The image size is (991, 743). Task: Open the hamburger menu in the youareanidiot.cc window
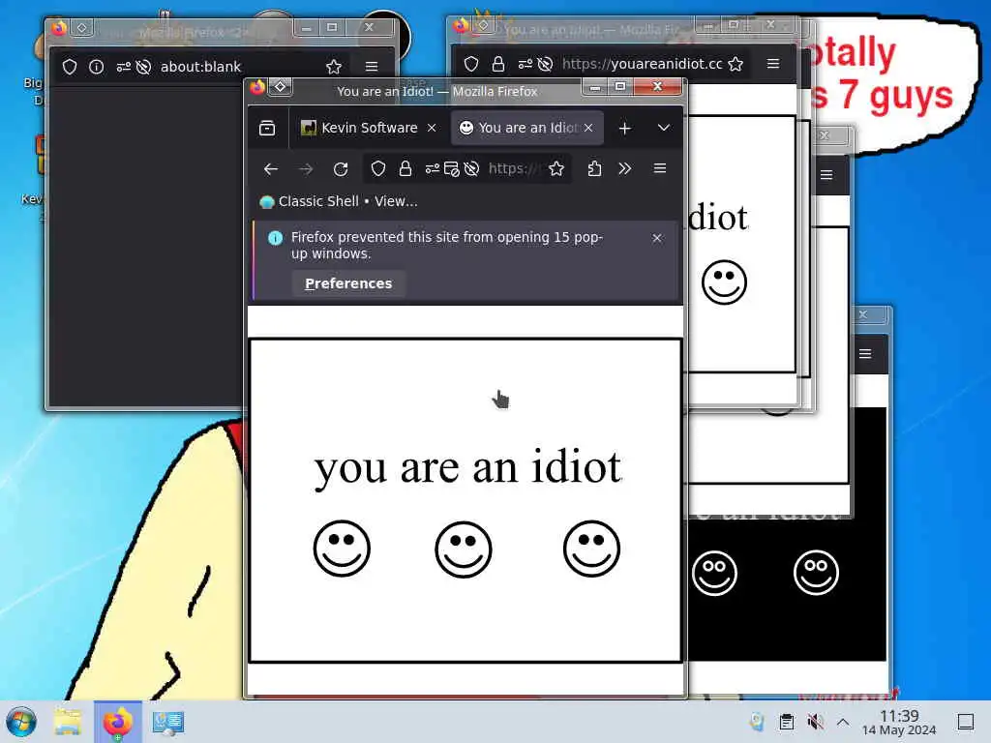pos(773,64)
